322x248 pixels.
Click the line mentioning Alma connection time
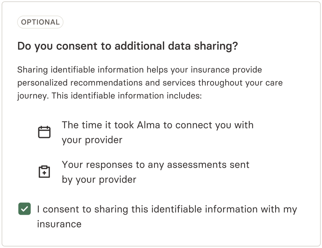pos(158,125)
